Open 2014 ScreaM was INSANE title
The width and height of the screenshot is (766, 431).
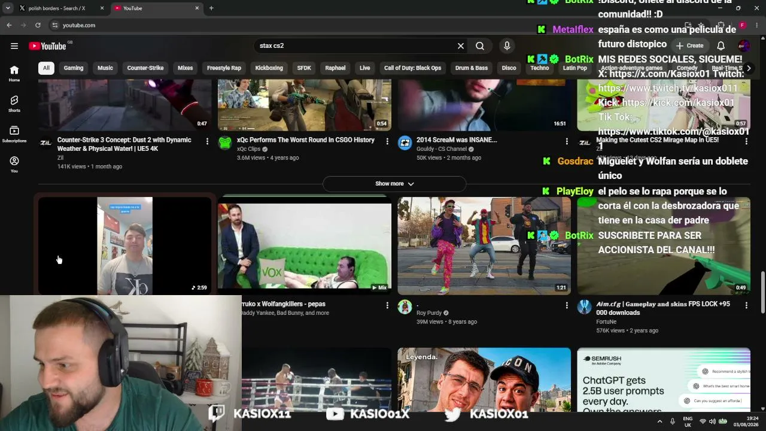click(x=457, y=140)
